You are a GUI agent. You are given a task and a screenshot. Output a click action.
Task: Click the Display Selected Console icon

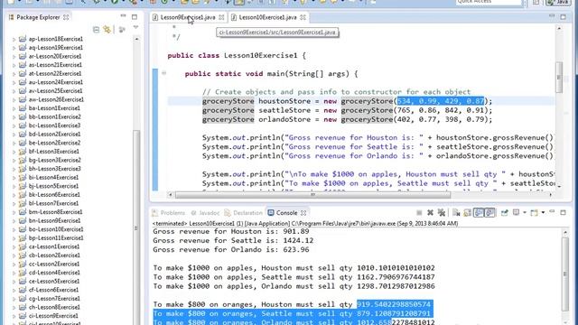click(x=517, y=213)
